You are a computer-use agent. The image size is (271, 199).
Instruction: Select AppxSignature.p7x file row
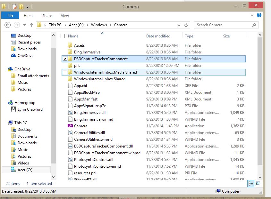(154, 106)
